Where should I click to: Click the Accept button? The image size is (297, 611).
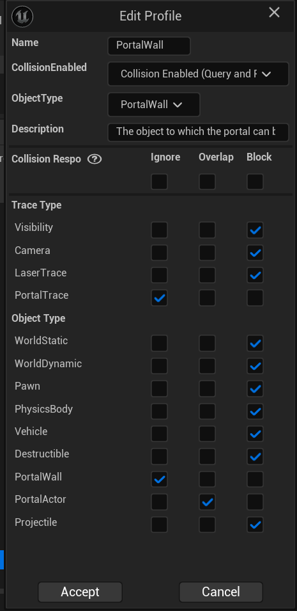tap(80, 592)
